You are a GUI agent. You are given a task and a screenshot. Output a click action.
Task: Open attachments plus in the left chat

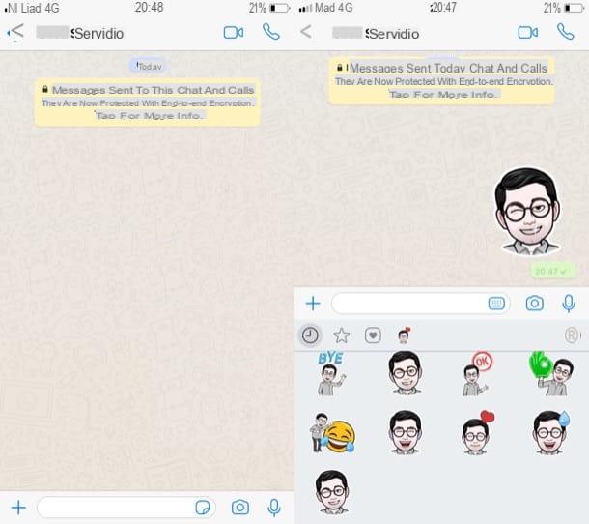[18, 508]
